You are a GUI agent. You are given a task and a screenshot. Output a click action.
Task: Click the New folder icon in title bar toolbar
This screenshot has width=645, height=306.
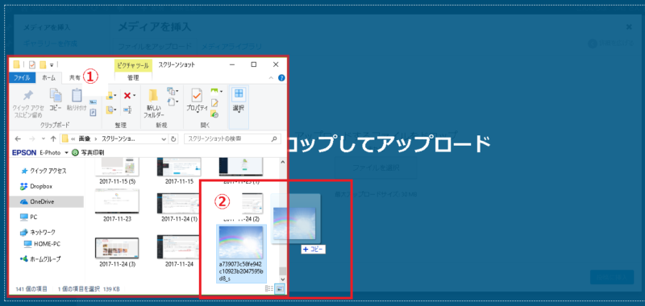coord(43,64)
